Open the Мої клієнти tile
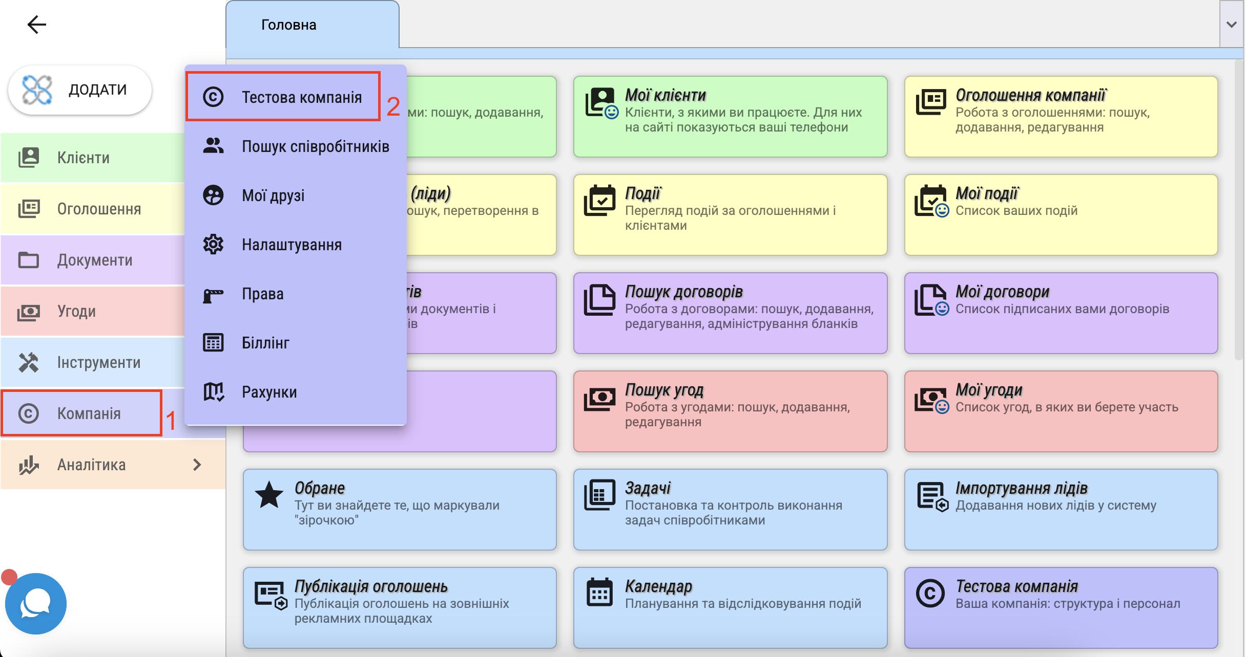Image resolution: width=1246 pixels, height=657 pixels. coord(730,117)
